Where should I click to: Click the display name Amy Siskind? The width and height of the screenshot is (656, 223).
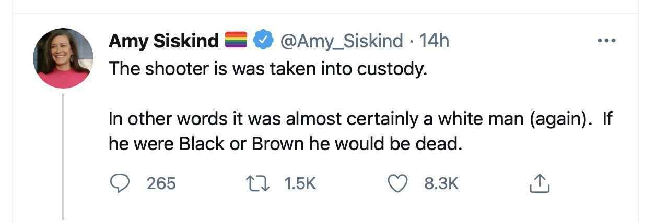(163, 40)
